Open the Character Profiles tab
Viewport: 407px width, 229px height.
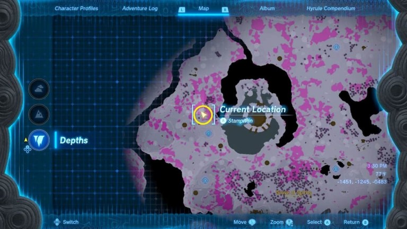(78, 8)
